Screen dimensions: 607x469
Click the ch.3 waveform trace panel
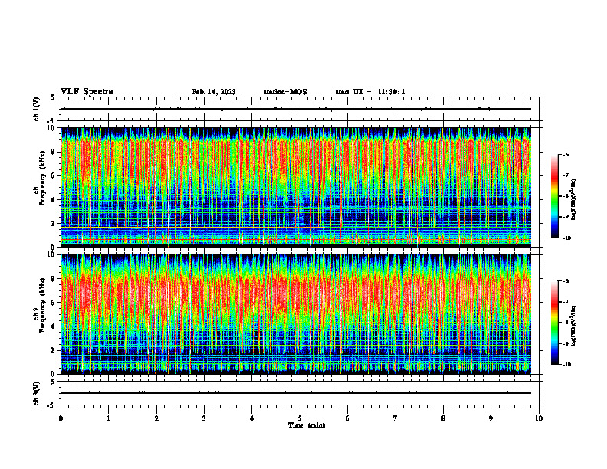pos(300,393)
